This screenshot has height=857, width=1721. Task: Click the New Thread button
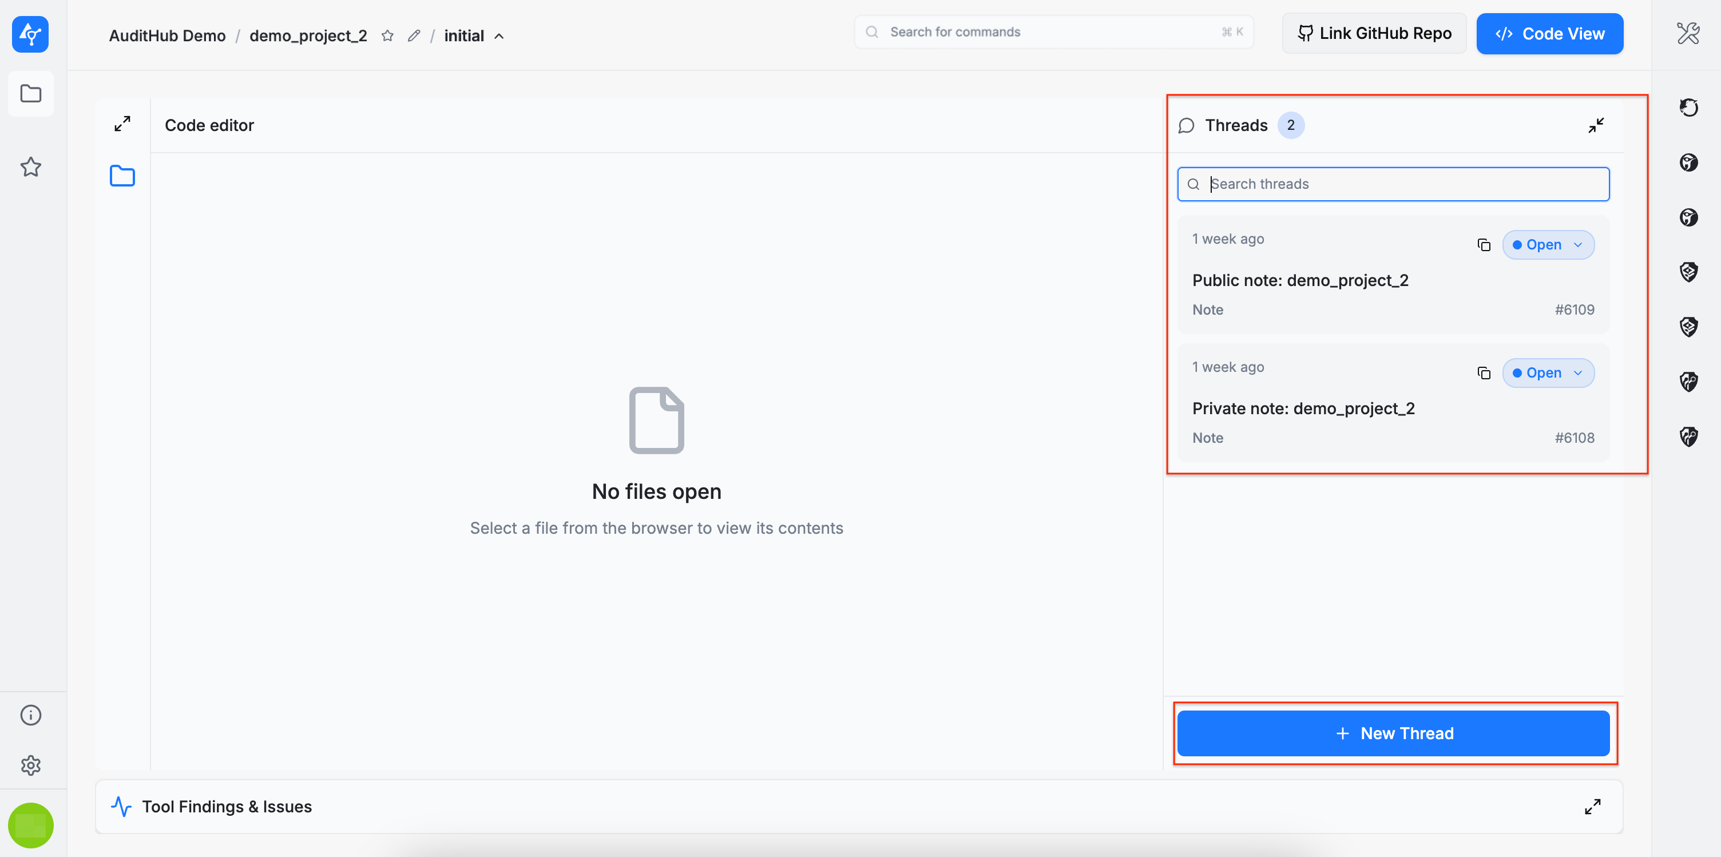(1393, 733)
